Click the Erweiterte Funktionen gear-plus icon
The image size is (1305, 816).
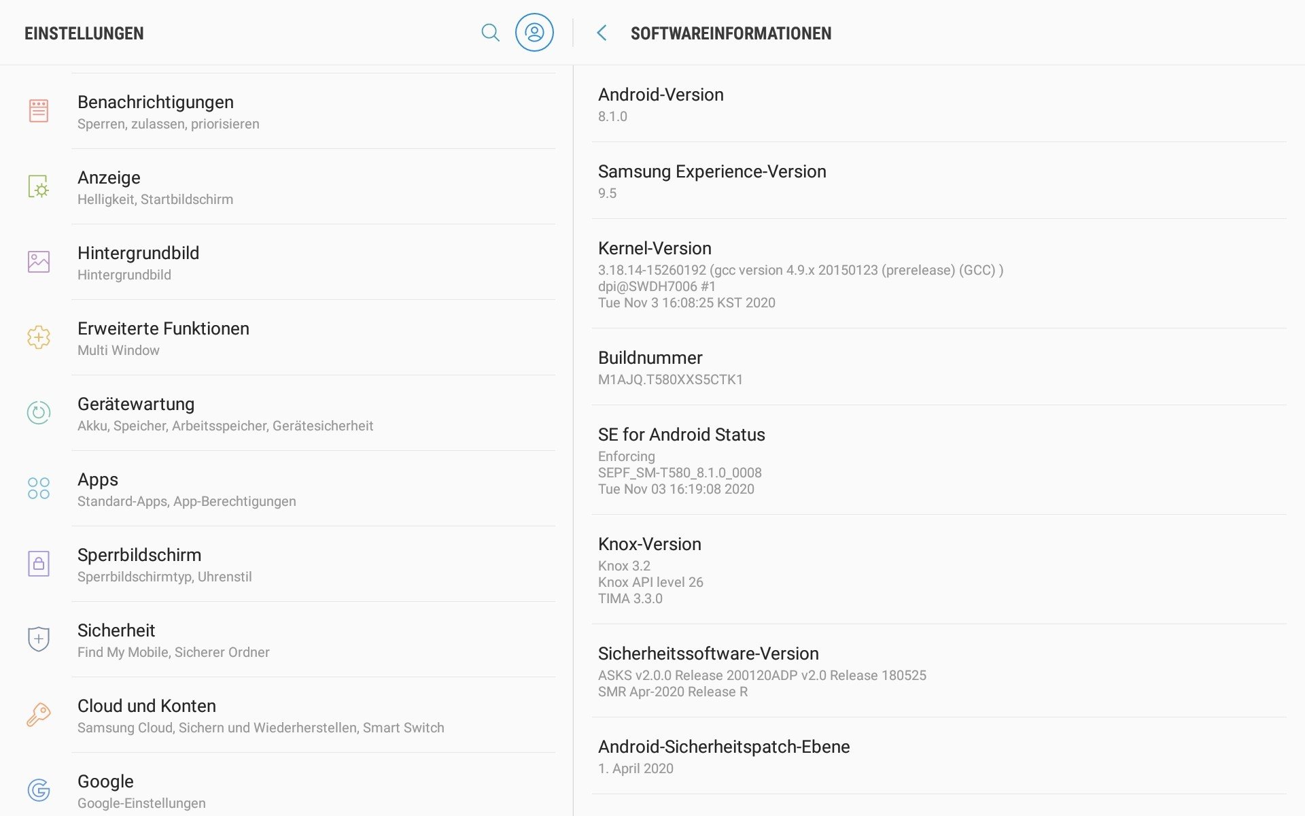[39, 337]
